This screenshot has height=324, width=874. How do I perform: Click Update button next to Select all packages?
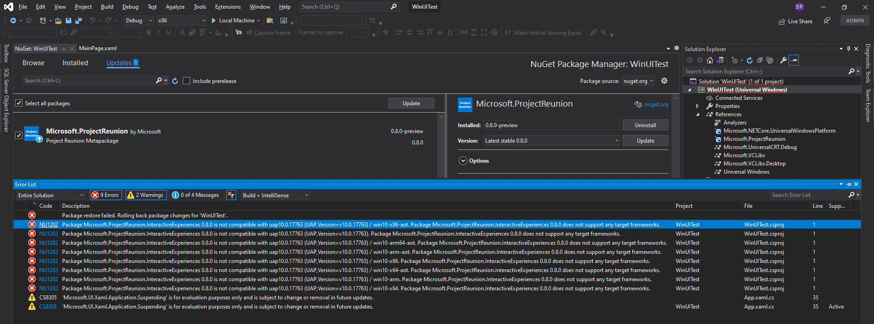411,103
